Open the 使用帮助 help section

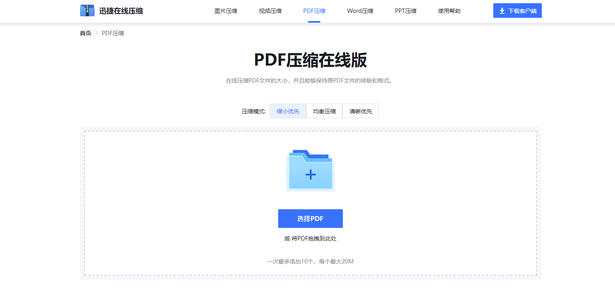coord(449,11)
